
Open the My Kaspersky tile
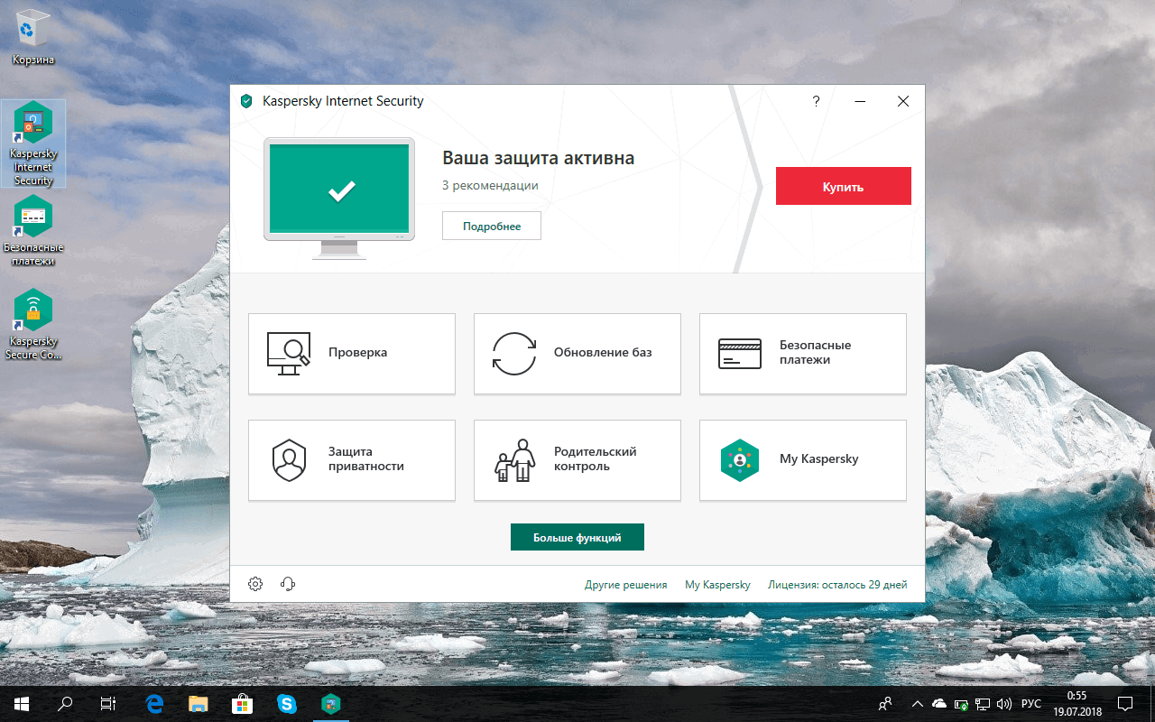click(x=802, y=459)
